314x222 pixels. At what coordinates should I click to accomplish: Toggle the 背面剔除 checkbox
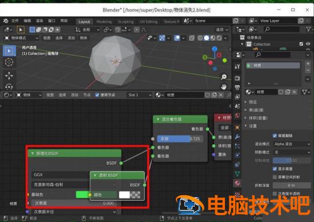[275, 136]
